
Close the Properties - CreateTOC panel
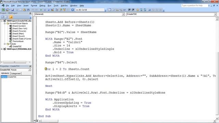pos(30,66)
